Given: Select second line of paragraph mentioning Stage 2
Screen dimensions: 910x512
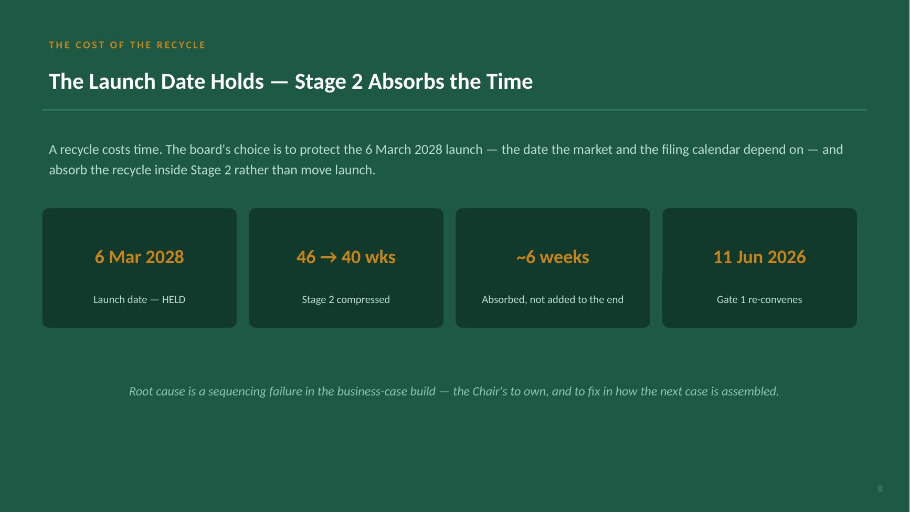Looking at the screenshot, I should [x=212, y=170].
